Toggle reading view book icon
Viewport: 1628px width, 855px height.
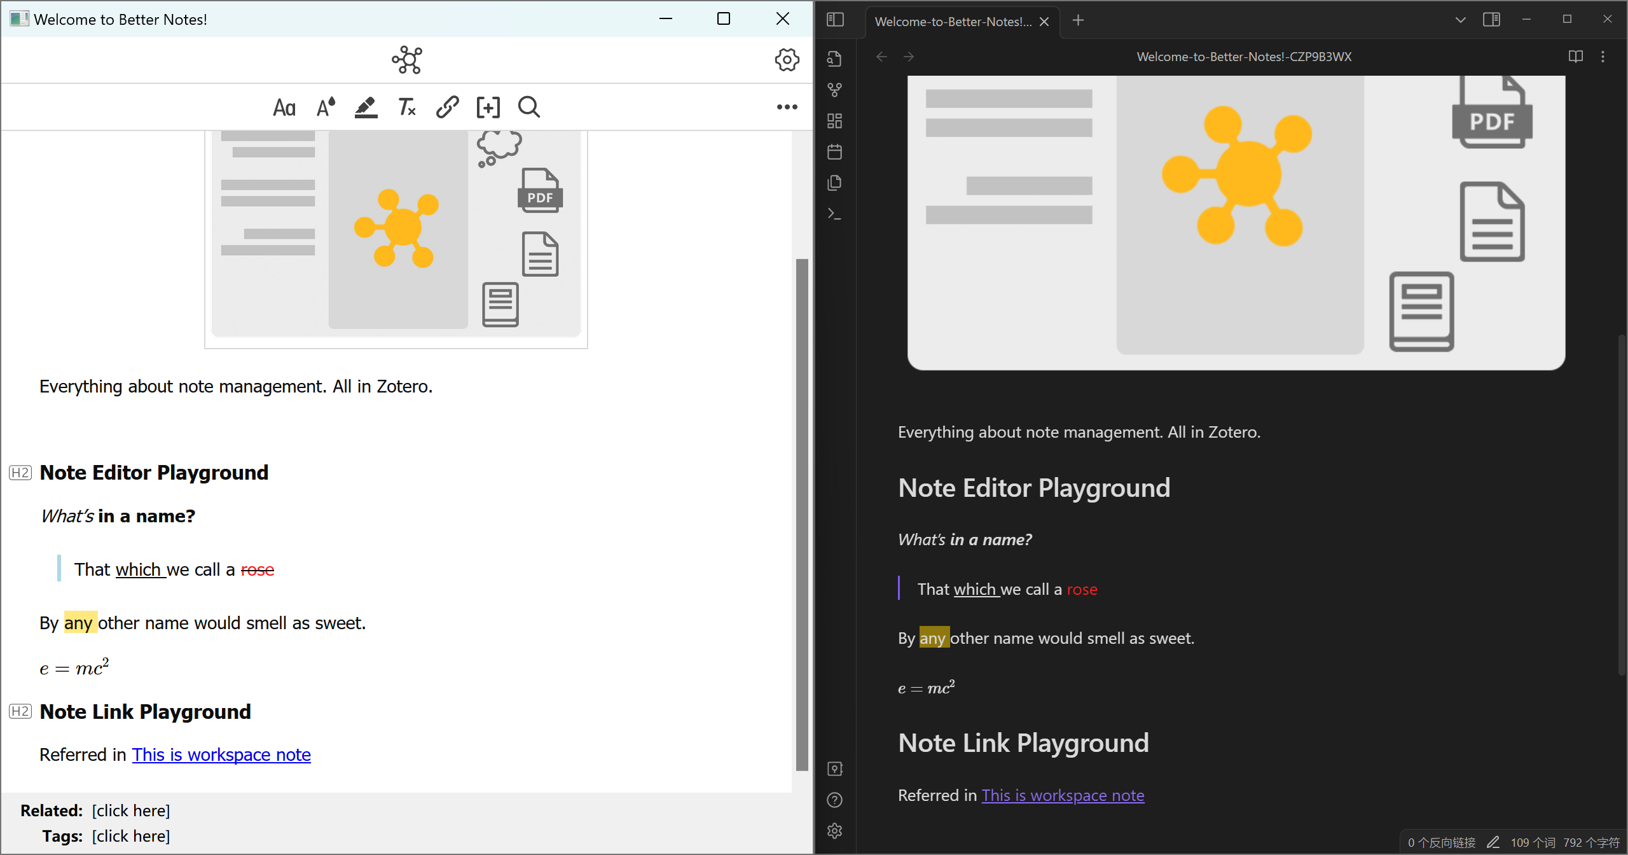(x=1576, y=57)
